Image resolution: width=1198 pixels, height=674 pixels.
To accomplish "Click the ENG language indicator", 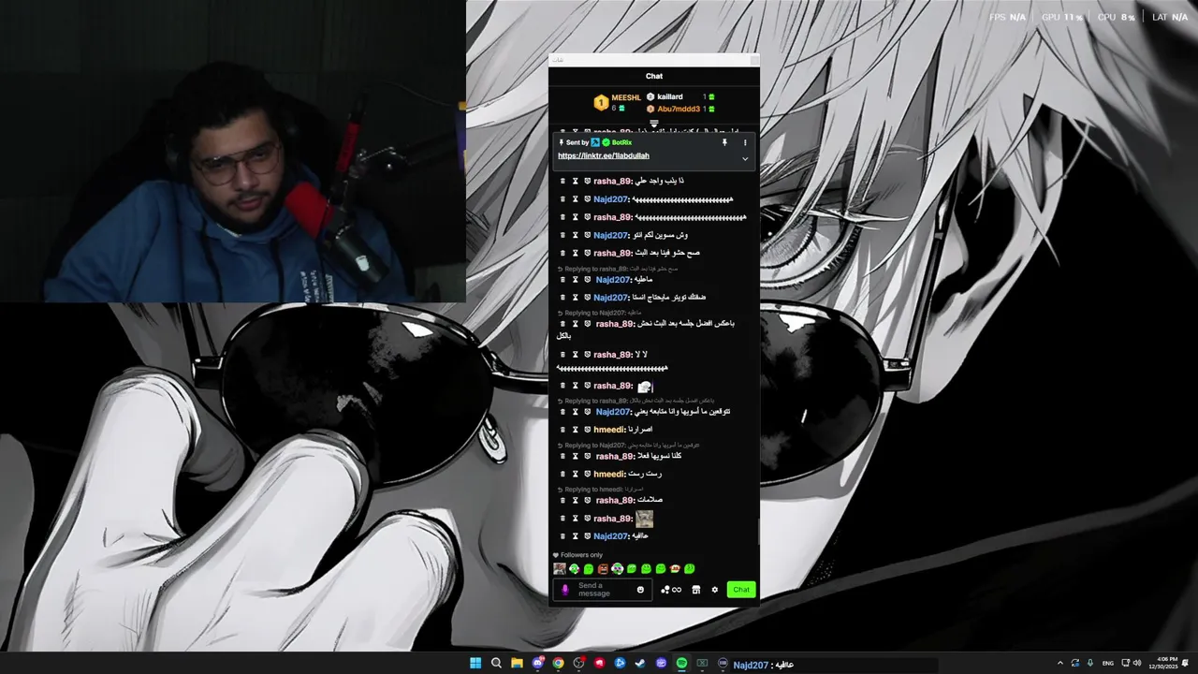I will coord(1108,664).
